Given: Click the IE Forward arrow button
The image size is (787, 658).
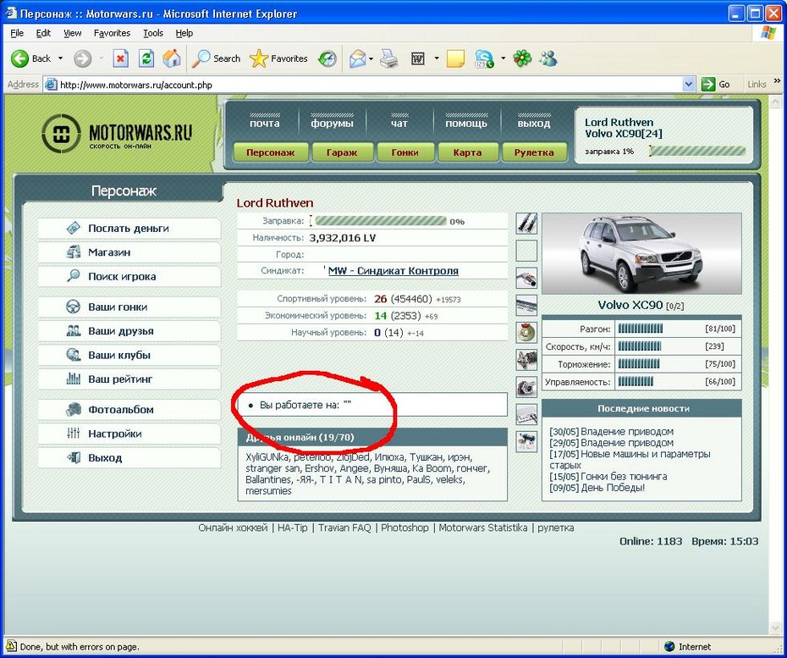Looking at the screenshot, I should coord(82,58).
